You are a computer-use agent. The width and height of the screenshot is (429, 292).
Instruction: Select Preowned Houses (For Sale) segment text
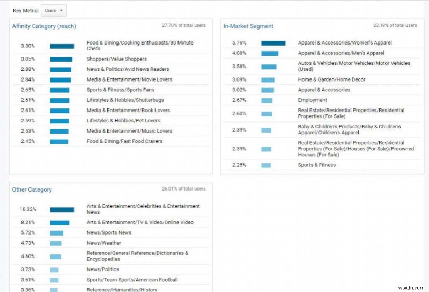click(x=356, y=149)
